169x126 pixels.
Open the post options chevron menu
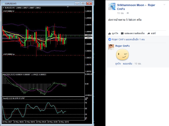point(164,5)
